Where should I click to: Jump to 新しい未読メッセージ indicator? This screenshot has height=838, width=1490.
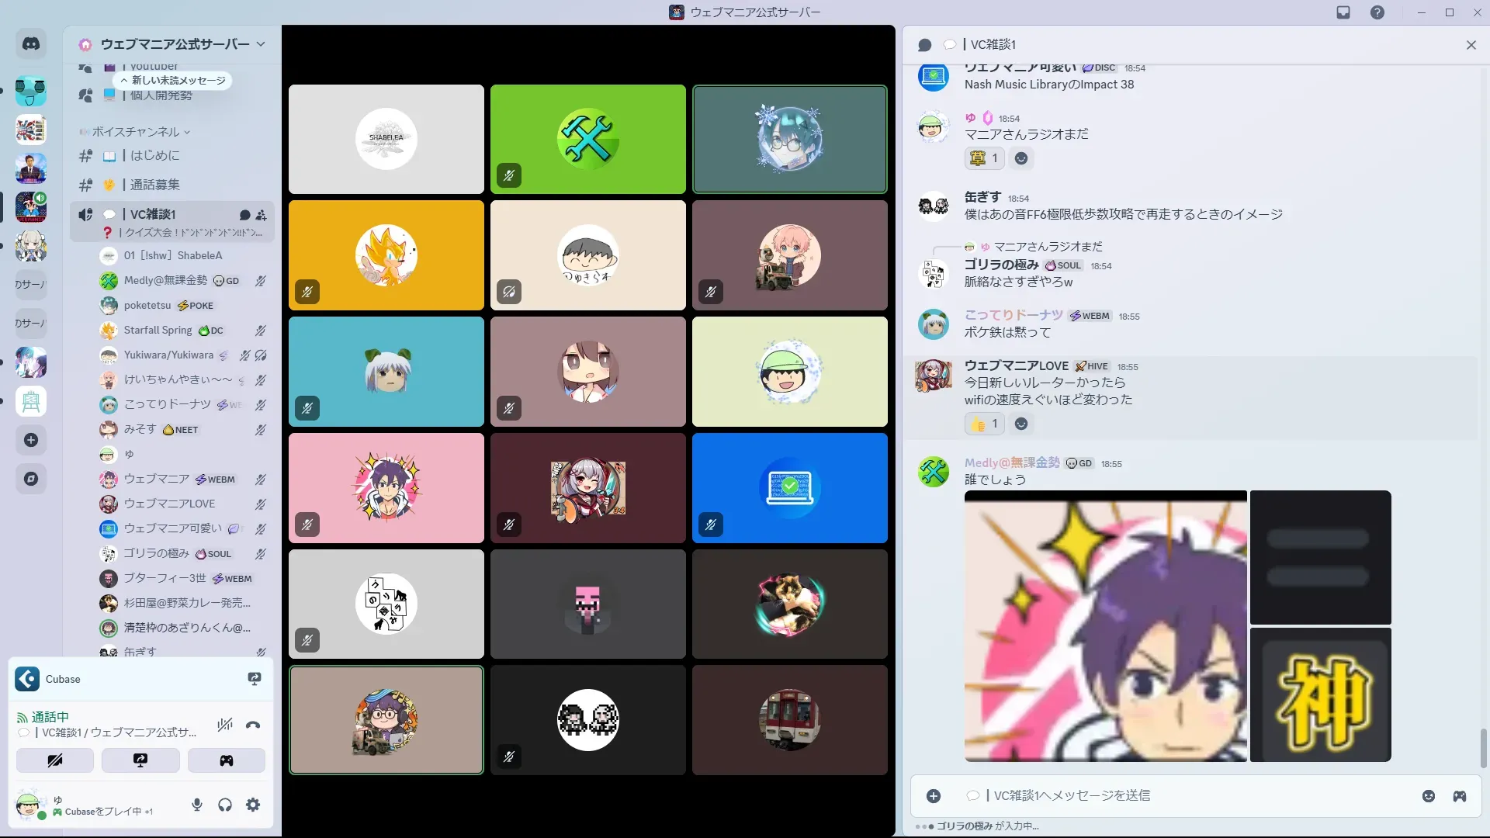tap(174, 80)
